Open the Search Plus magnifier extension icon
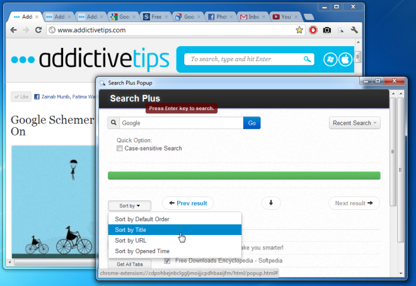The width and height of the screenshot is (416, 286). [x=340, y=30]
